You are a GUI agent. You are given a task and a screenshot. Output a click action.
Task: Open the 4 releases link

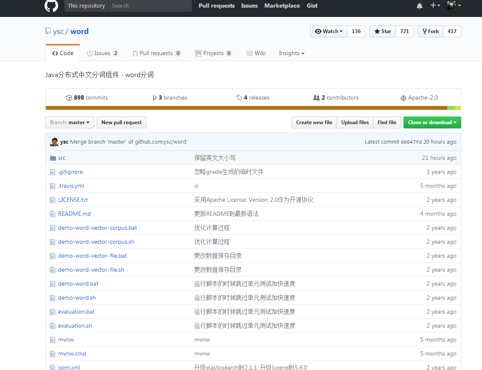click(x=253, y=97)
